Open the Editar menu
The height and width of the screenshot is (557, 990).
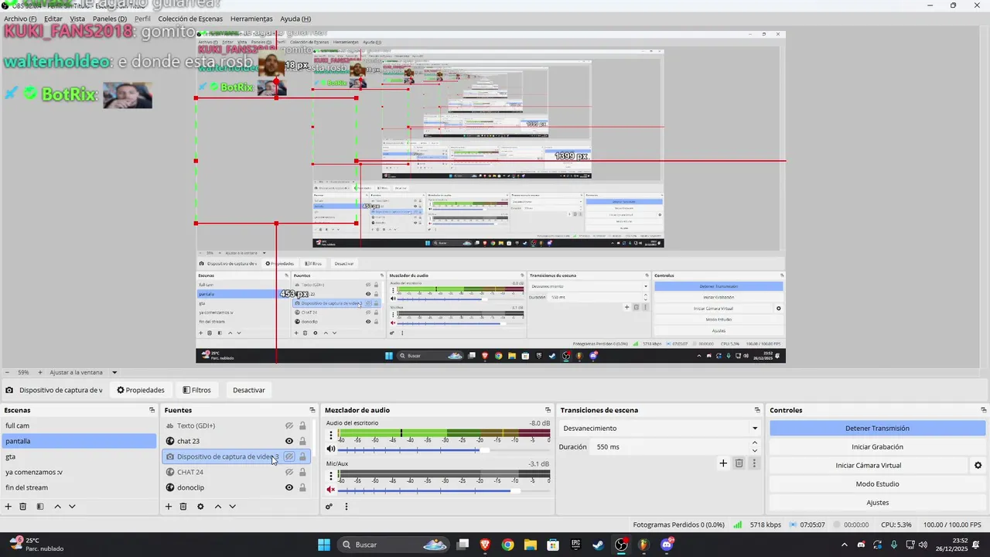click(x=53, y=19)
